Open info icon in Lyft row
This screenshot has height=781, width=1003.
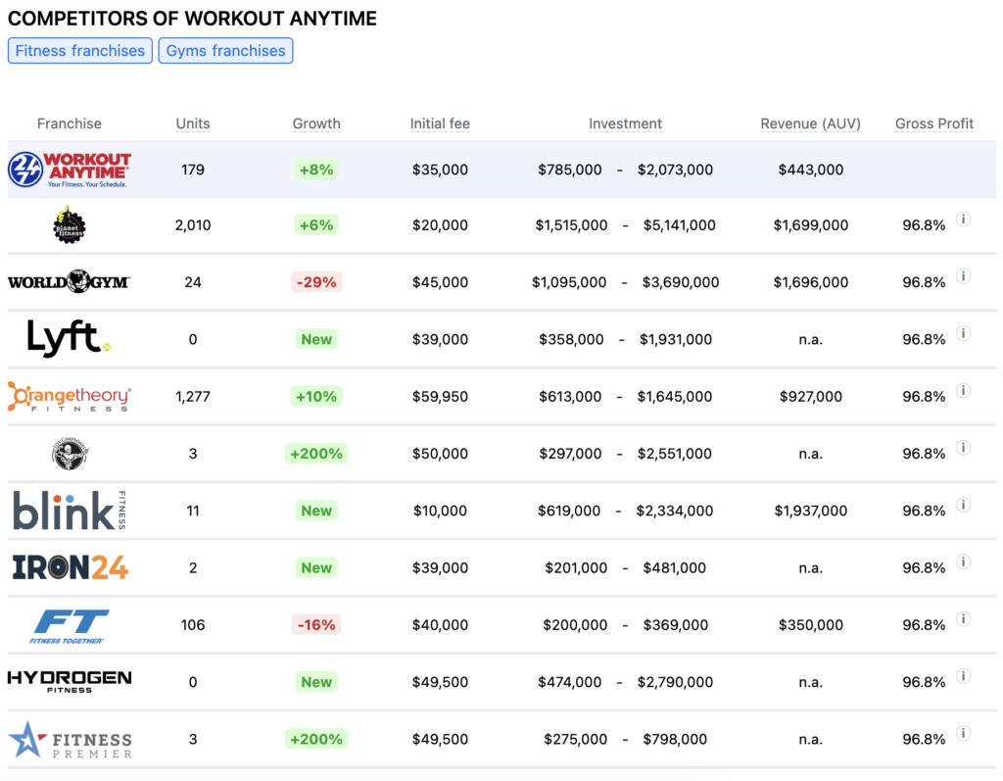(964, 333)
